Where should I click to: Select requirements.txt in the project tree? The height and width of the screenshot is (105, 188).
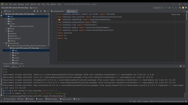pos(14,38)
